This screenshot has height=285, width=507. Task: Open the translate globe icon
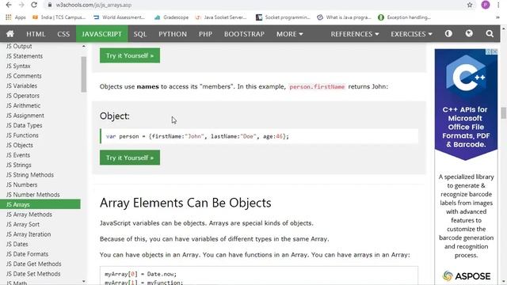469,33
